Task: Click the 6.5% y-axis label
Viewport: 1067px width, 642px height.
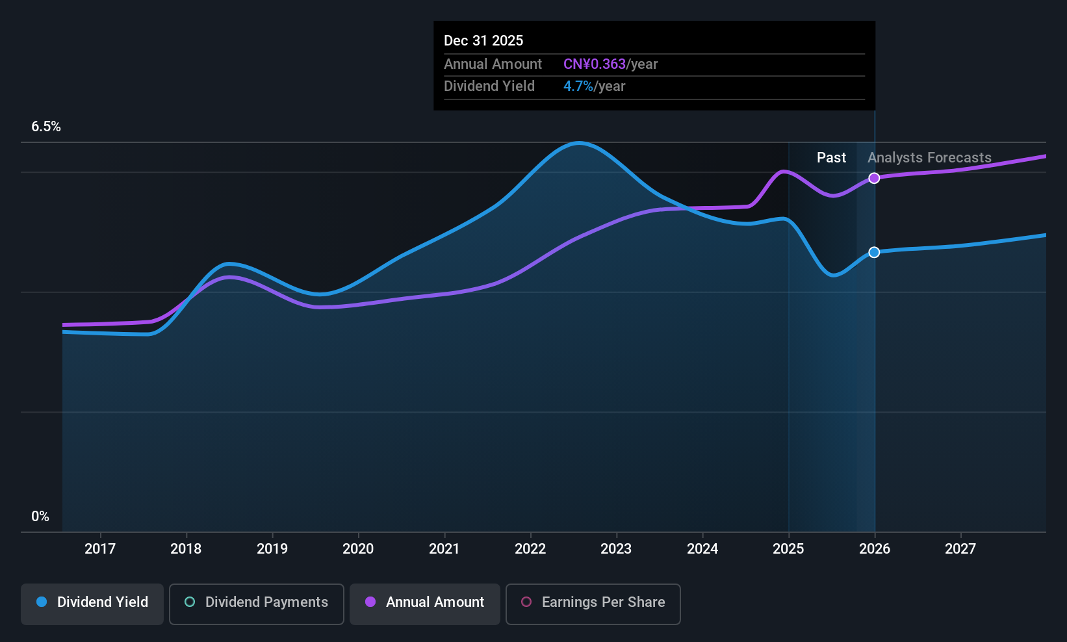Action: tap(46, 127)
